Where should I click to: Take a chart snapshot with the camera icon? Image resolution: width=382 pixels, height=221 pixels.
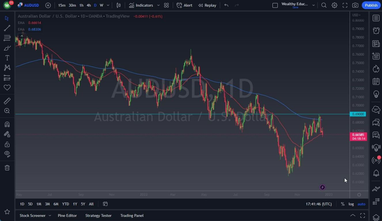355,5
